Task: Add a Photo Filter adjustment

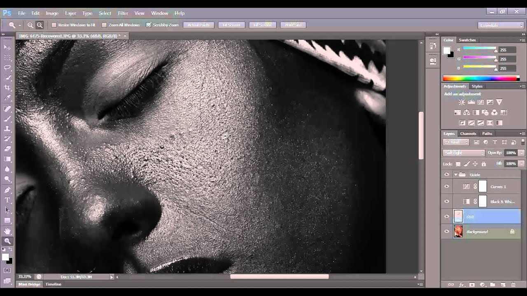Action: [x=485, y=112]
